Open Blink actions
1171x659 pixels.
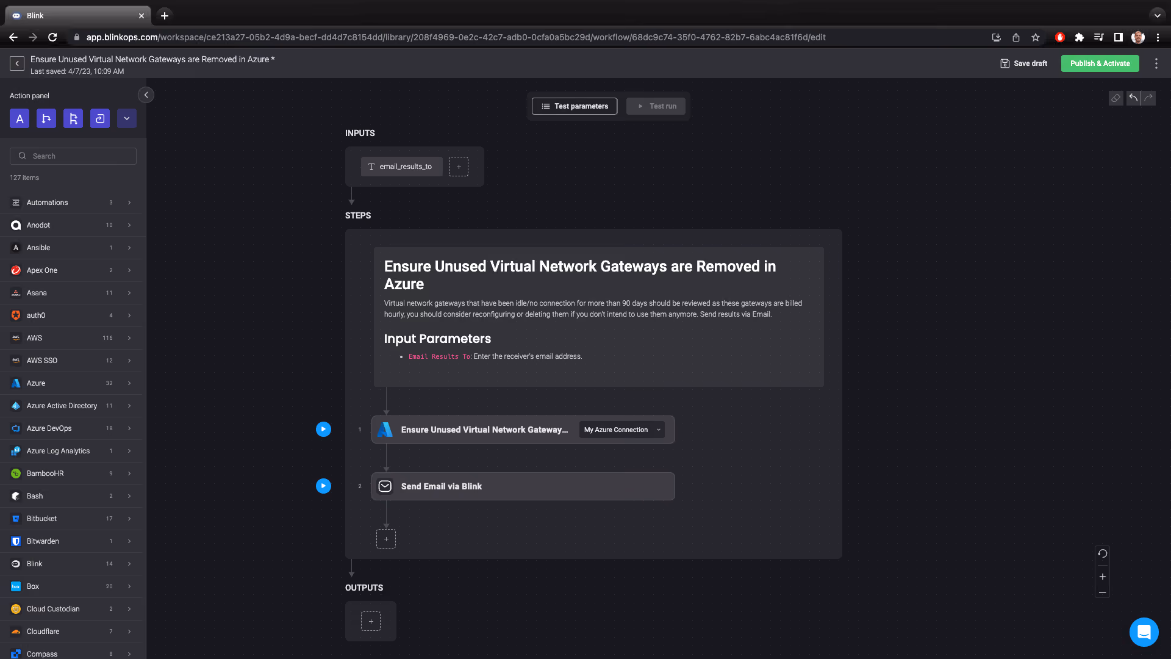coord(71,564)
